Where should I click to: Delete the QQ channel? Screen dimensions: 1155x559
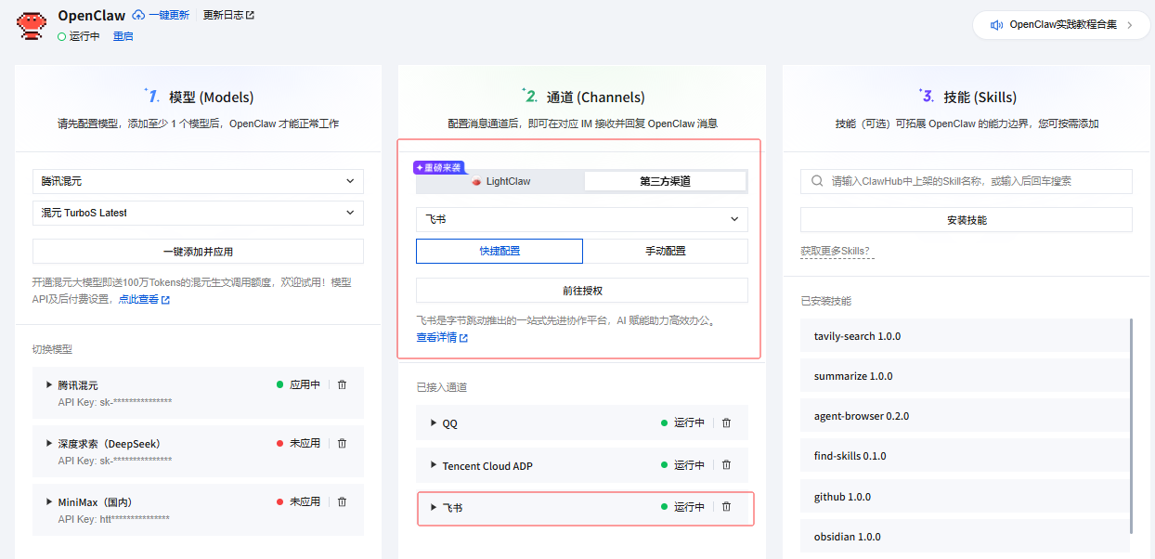pos(726,422)
